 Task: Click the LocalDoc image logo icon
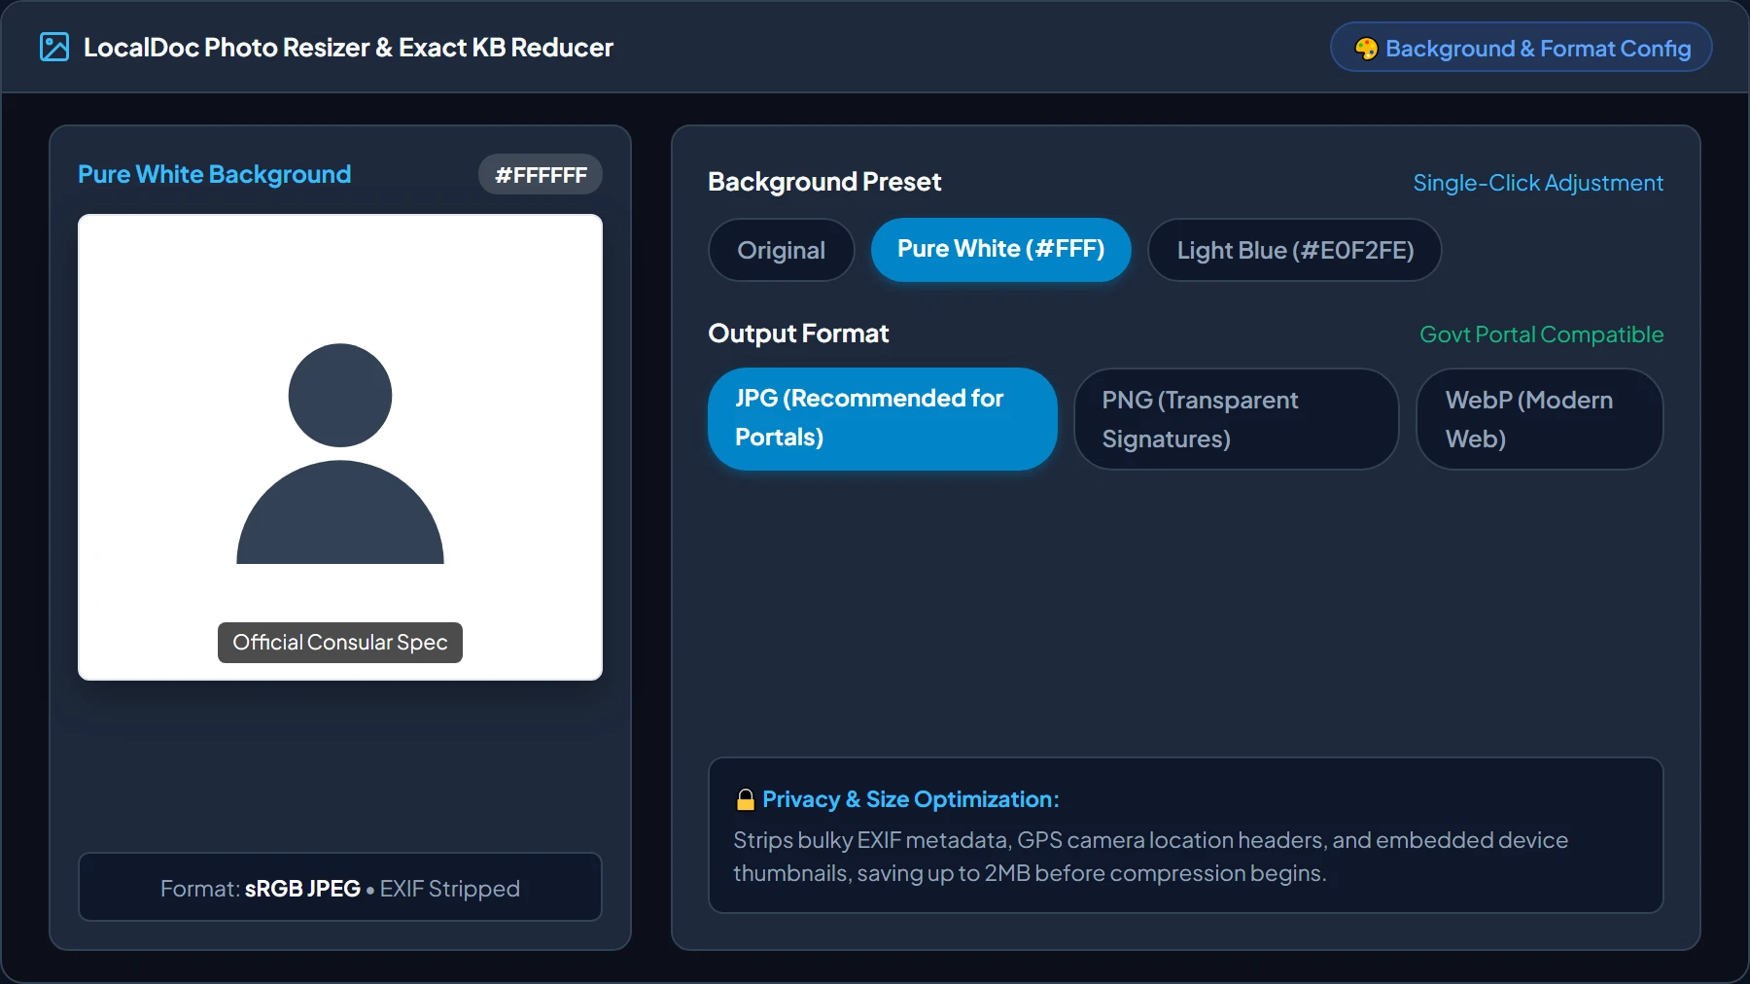(x=54, y=47)
